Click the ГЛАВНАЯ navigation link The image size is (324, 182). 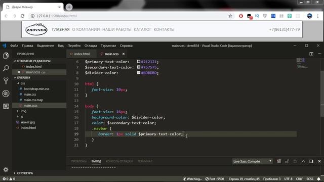point(61,29)
